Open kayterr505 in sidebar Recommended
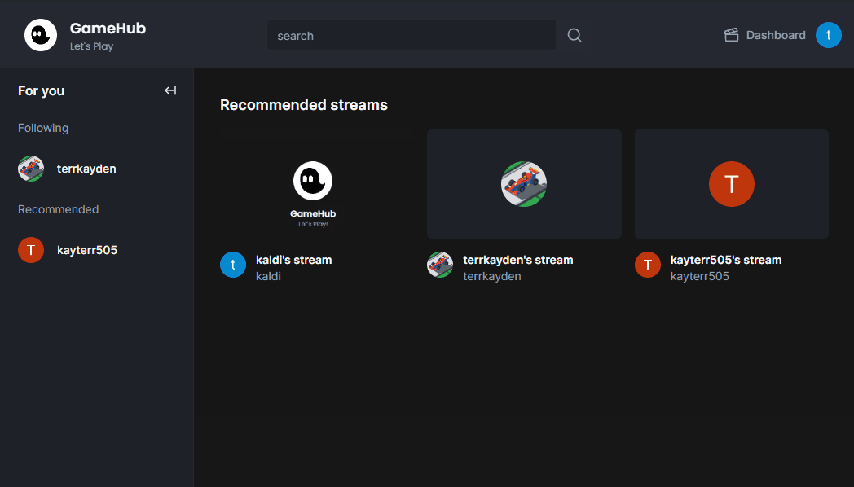 point(87,250)
